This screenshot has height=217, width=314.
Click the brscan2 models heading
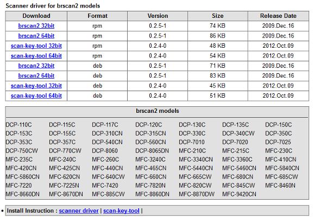tap(158, 111)
